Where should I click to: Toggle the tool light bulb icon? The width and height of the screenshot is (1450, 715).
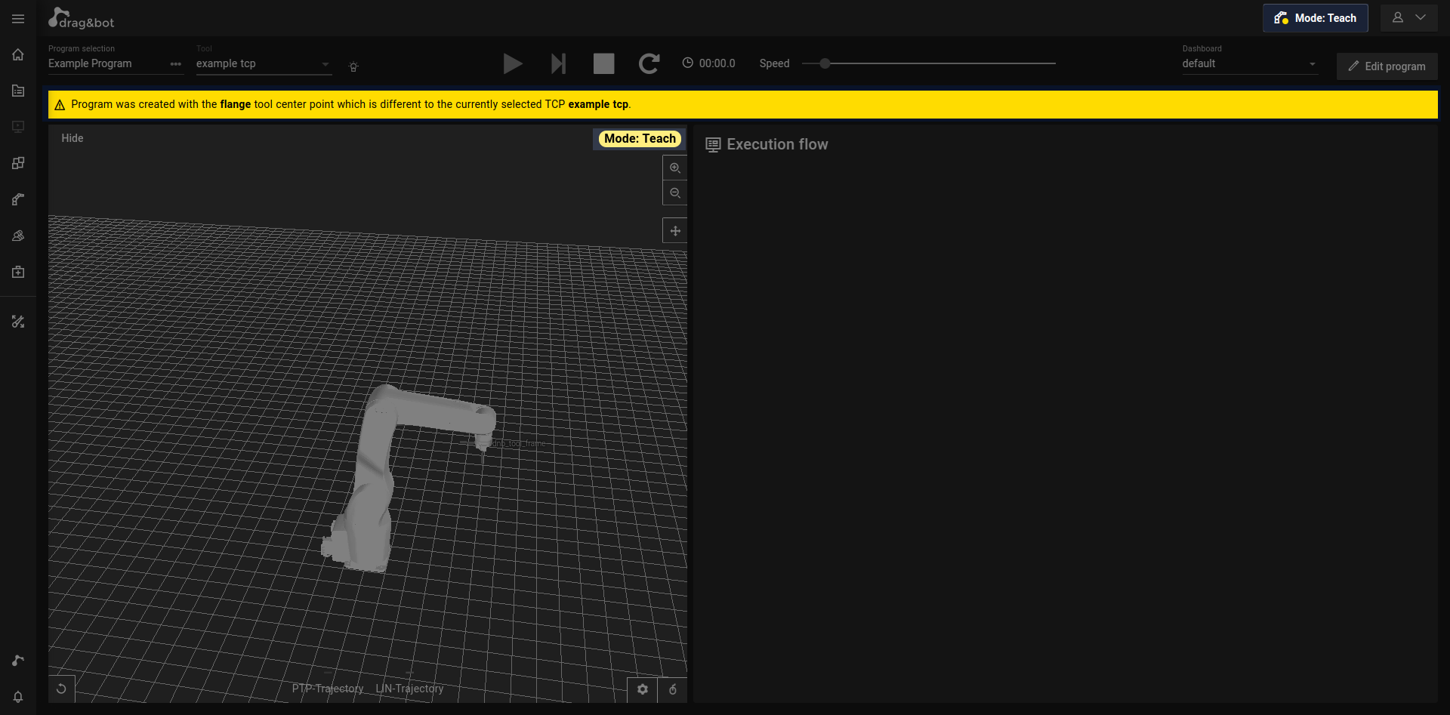(353, 66)
